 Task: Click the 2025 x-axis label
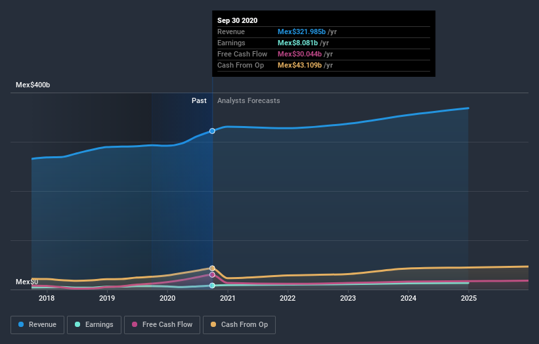(469, 298)
